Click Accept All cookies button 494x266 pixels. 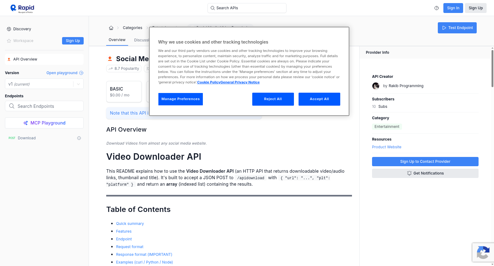(319, 99)
